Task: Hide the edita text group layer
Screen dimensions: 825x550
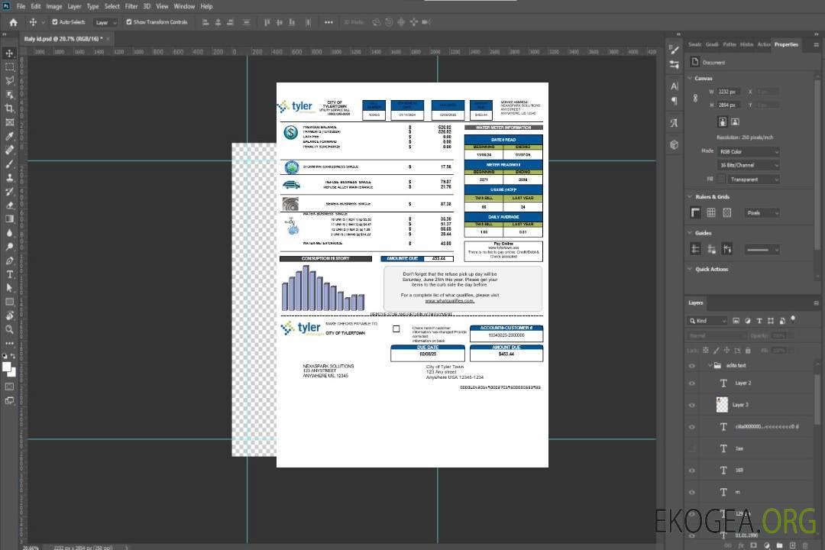Action: click(692, 366)
